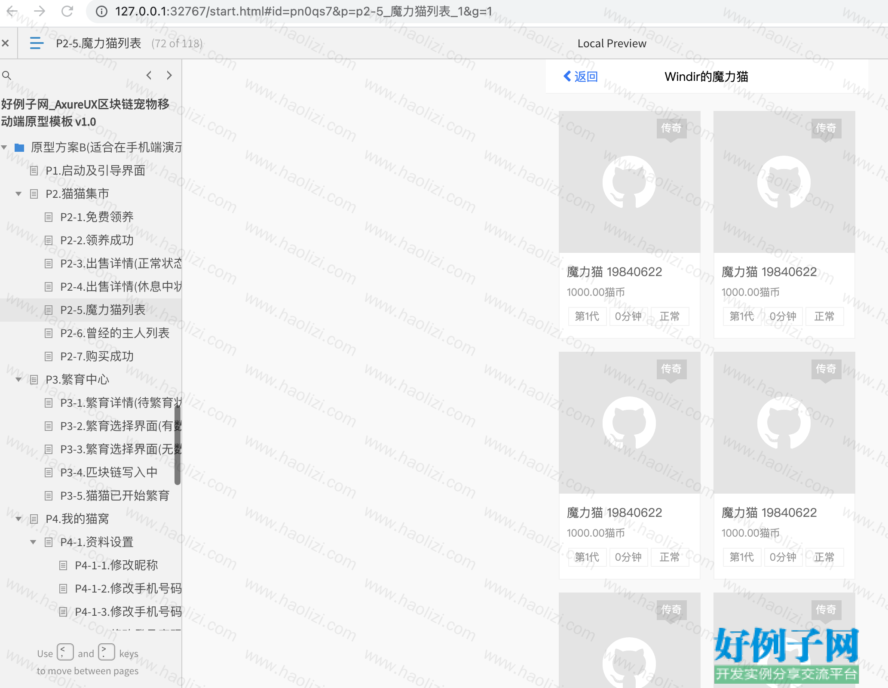Click 传奇 badge on third row left card
Viewport: 888px width, 688px height.
[671, 610]
